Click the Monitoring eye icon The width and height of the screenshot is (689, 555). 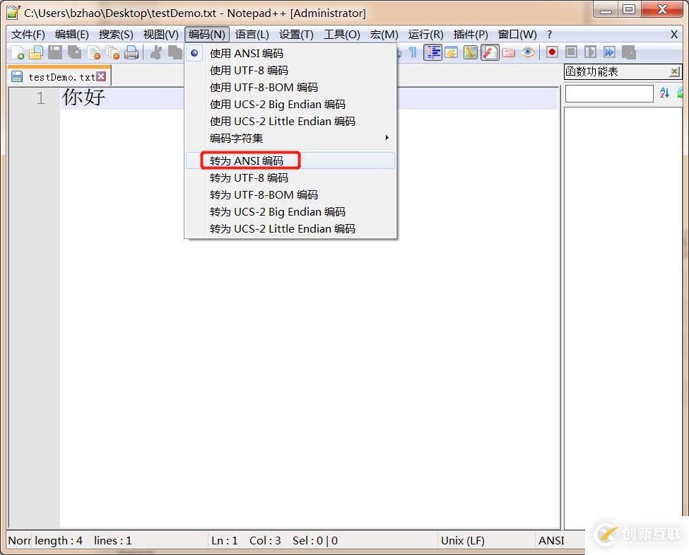click(528, 53)
